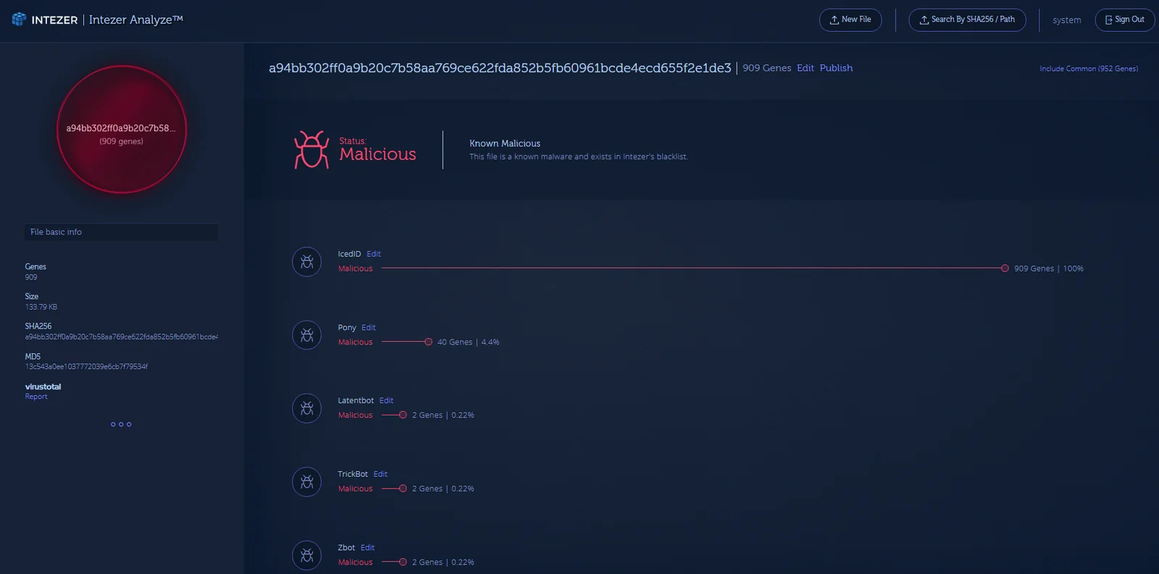Click the Intezer cube logo icon
This screenshot has width=1159, height=574.
pos(19,20)
